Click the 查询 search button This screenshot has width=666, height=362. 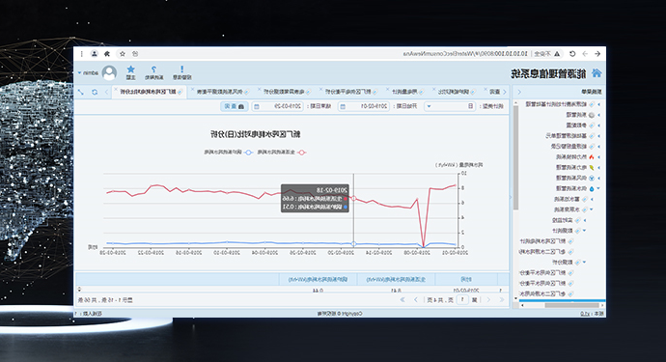pos(234,106)
